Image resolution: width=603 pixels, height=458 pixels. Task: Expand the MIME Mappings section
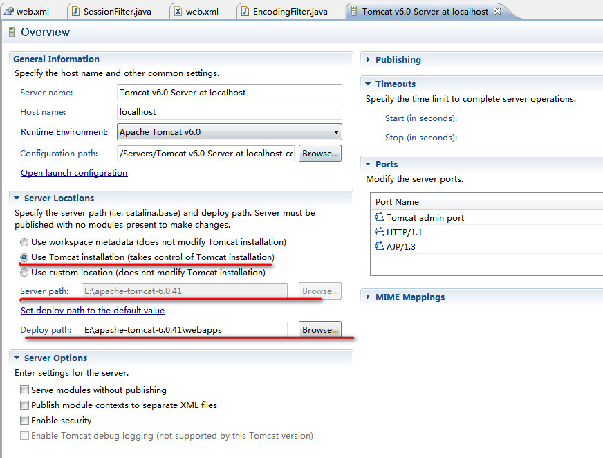(368, 297)
